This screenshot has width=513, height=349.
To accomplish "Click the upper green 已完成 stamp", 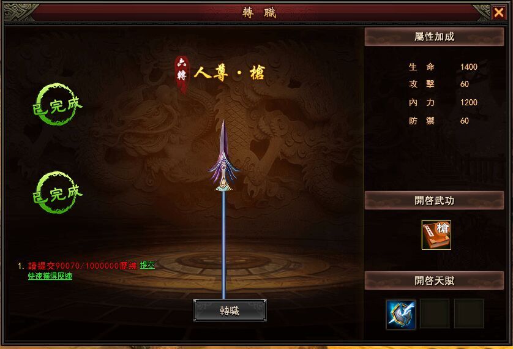I will coord(58,104).
